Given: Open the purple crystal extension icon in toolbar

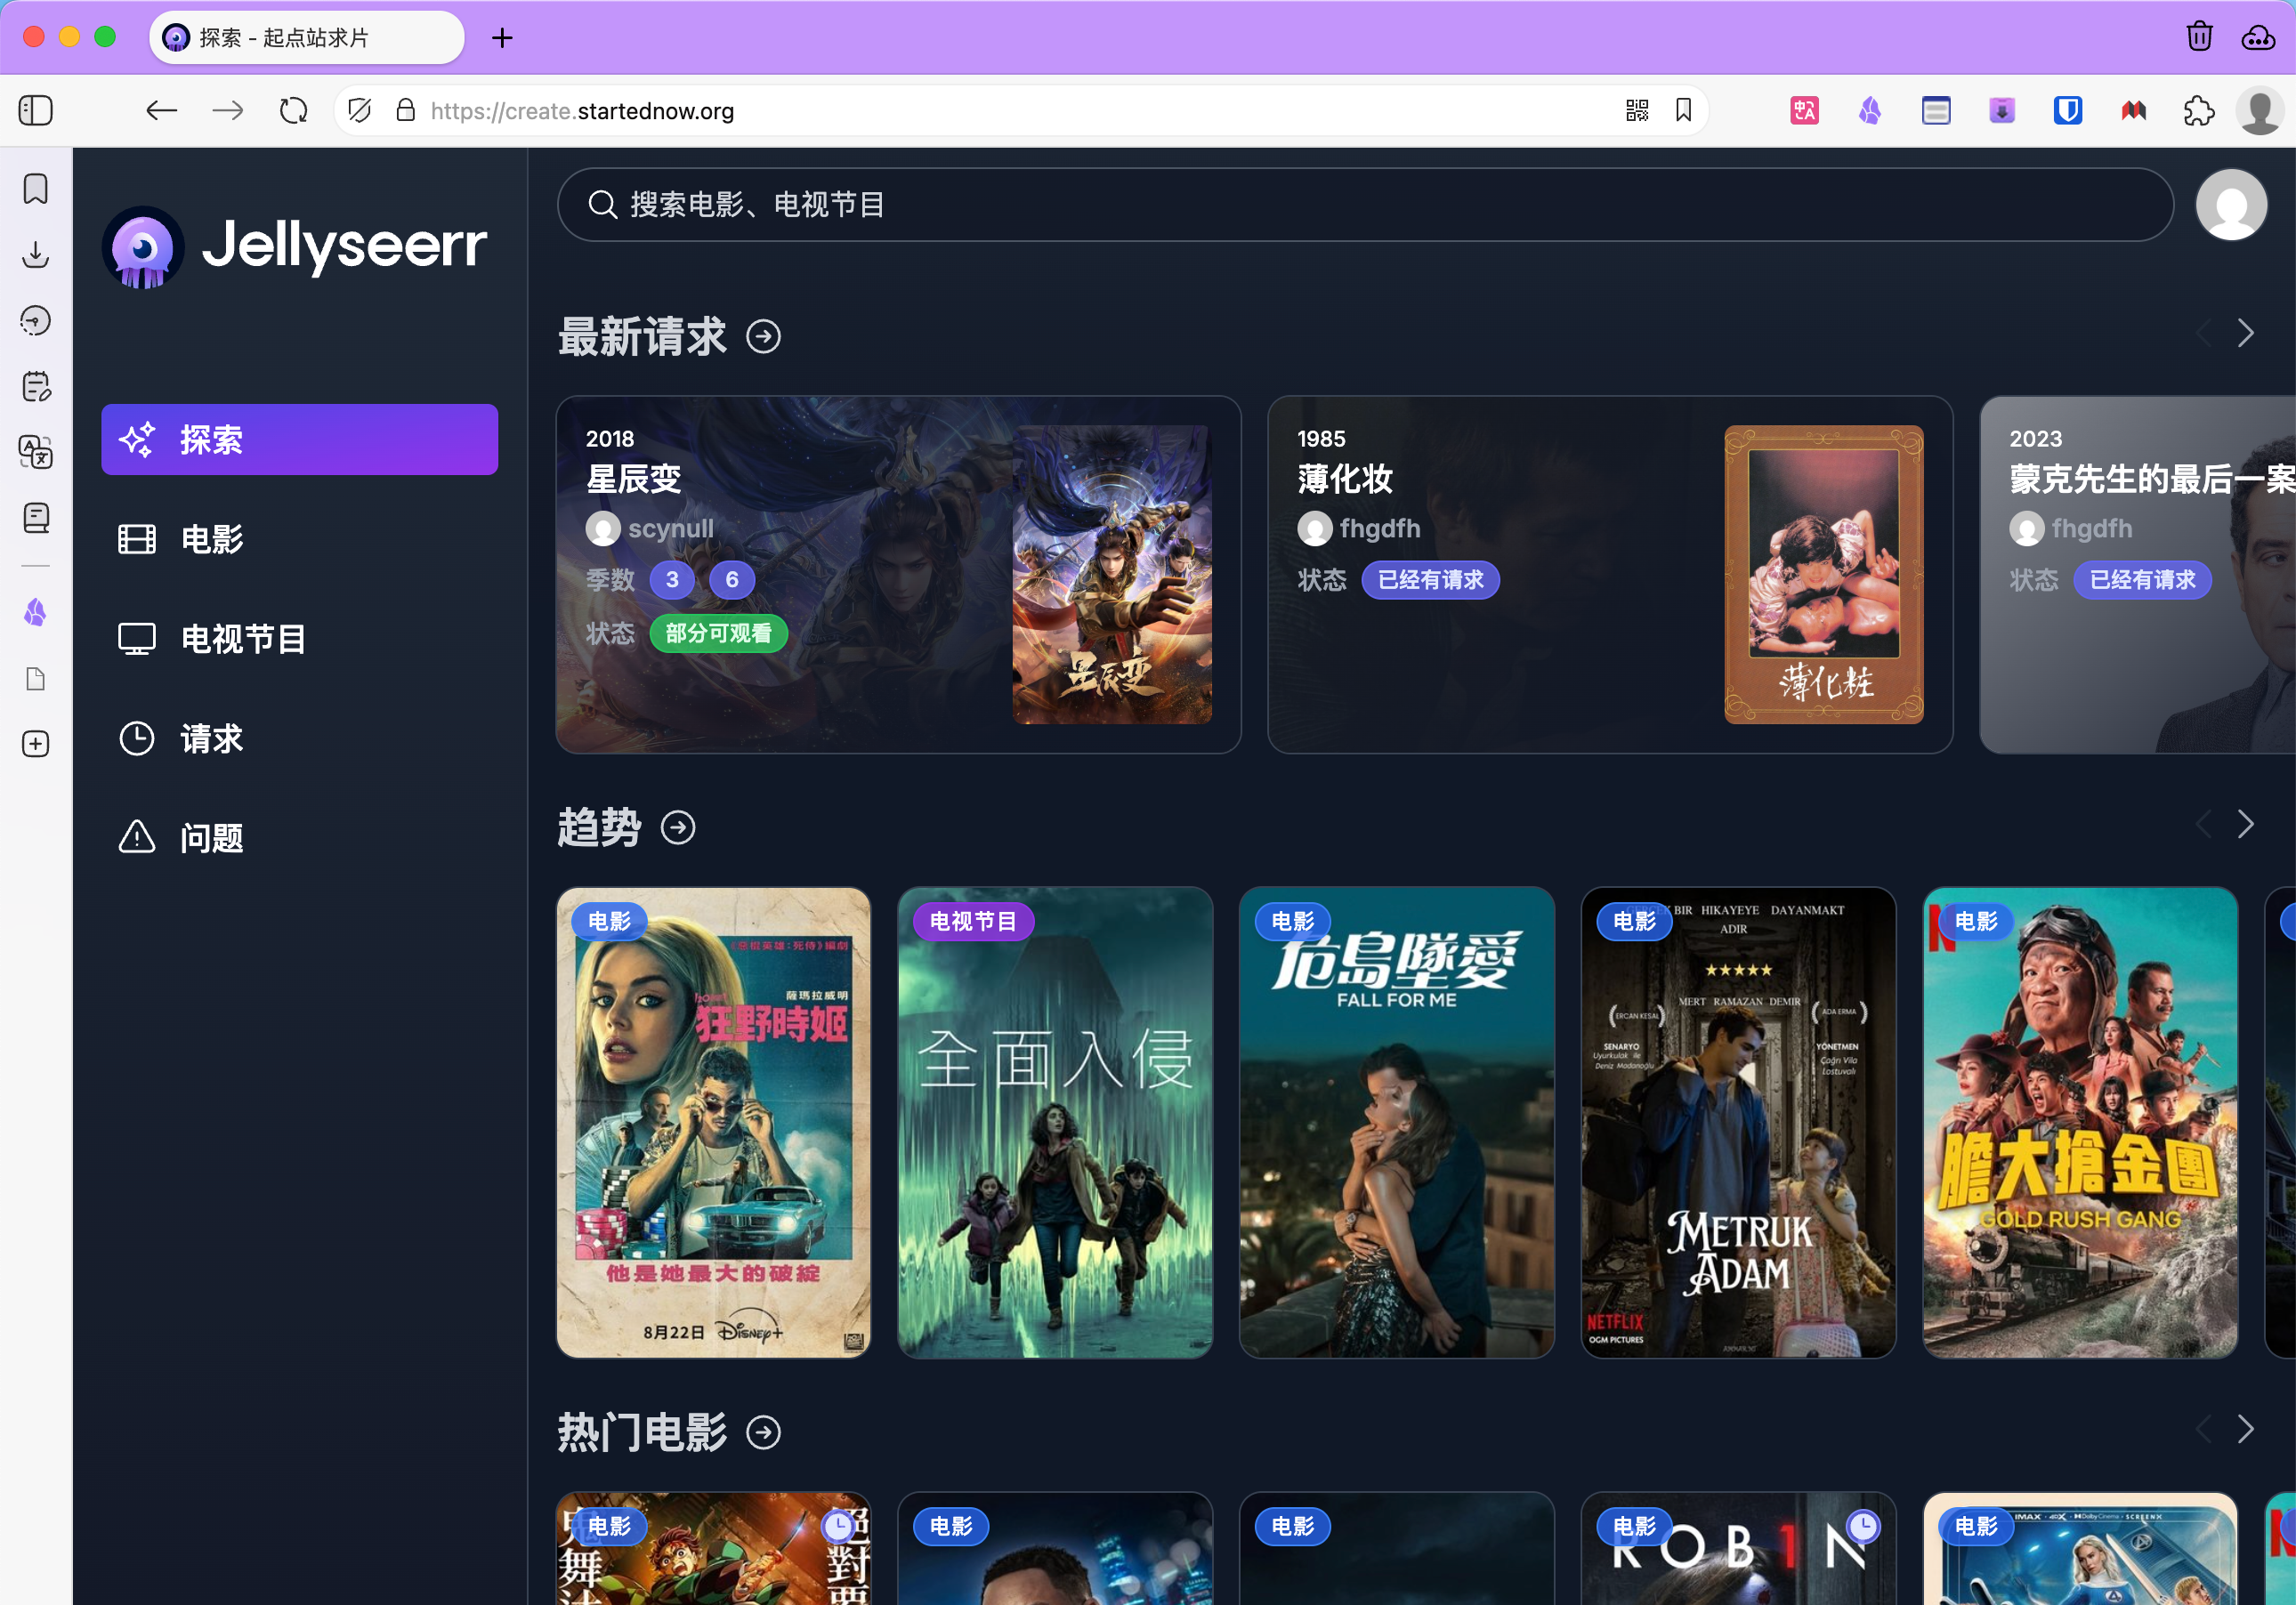Looking at the screenshot, I should click(1870, 111).
